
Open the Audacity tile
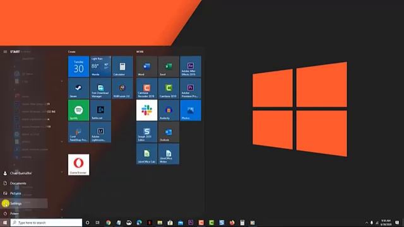click(169, 110)
